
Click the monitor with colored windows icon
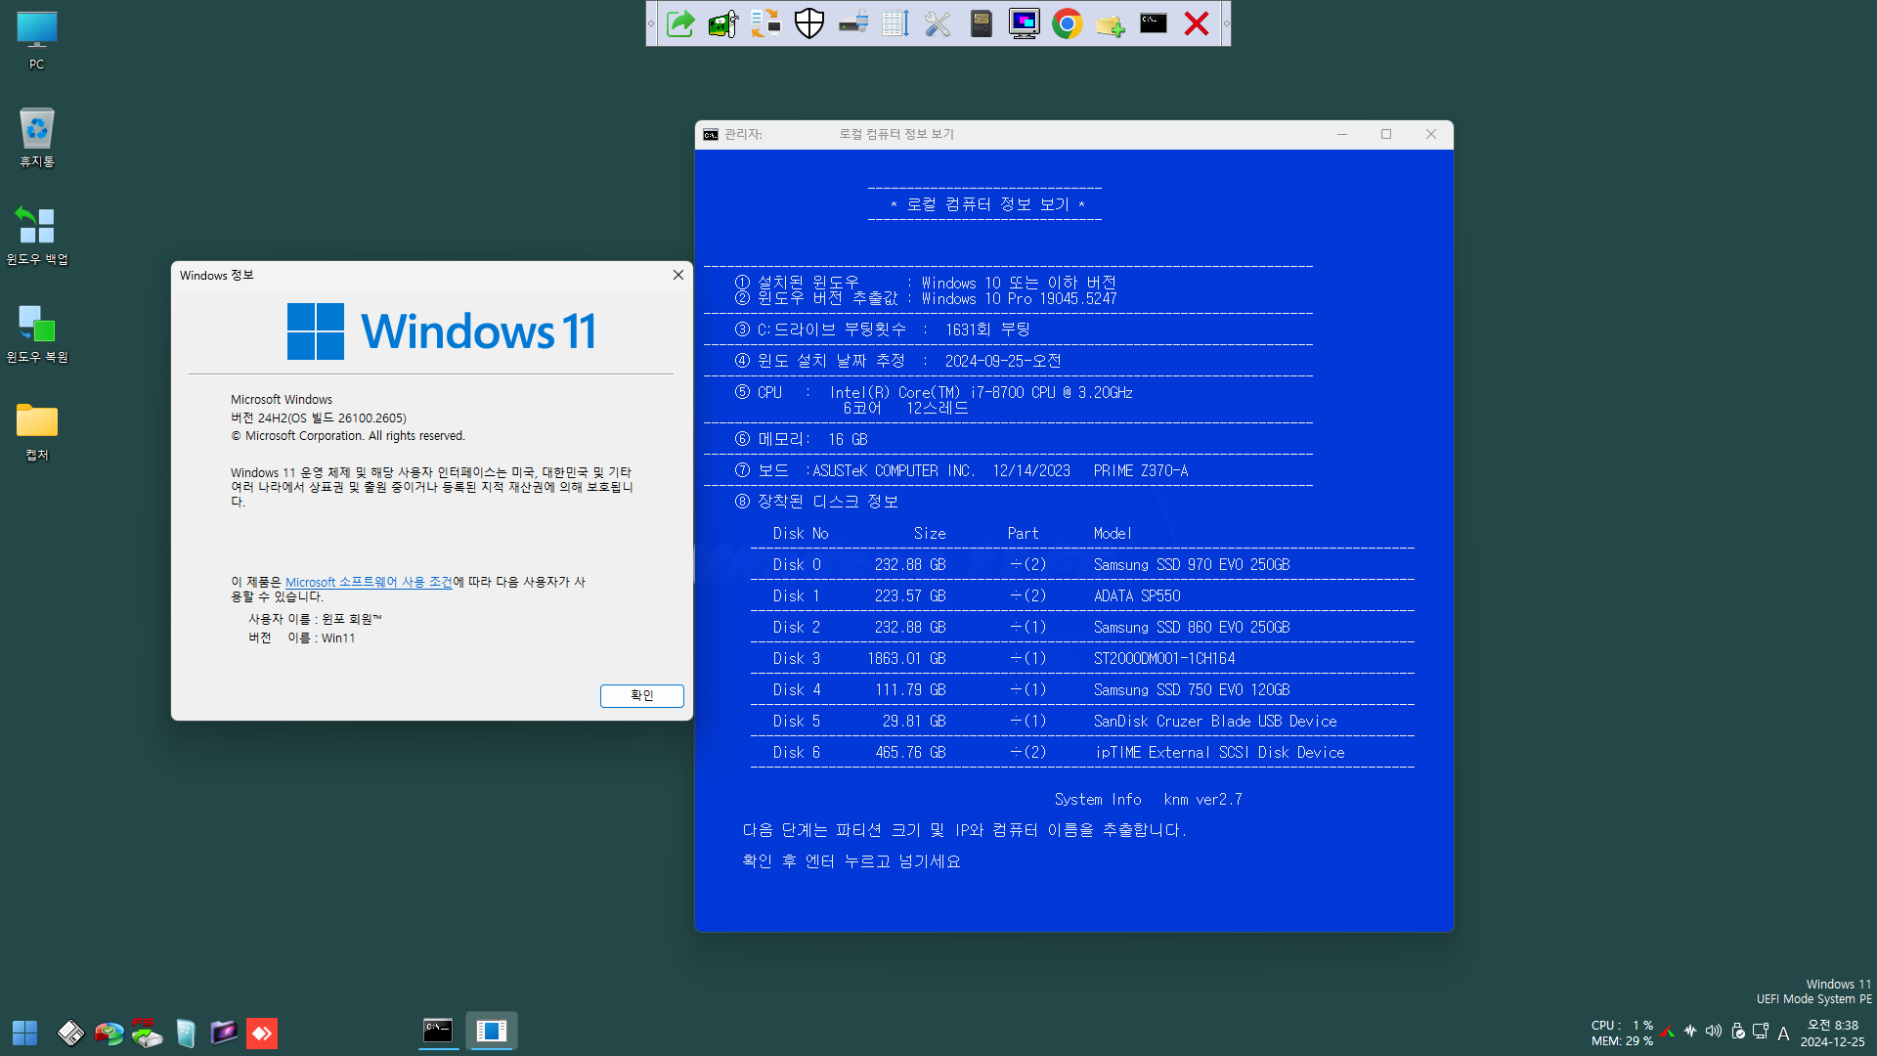pyautogui.click(x=1025, y=23)
